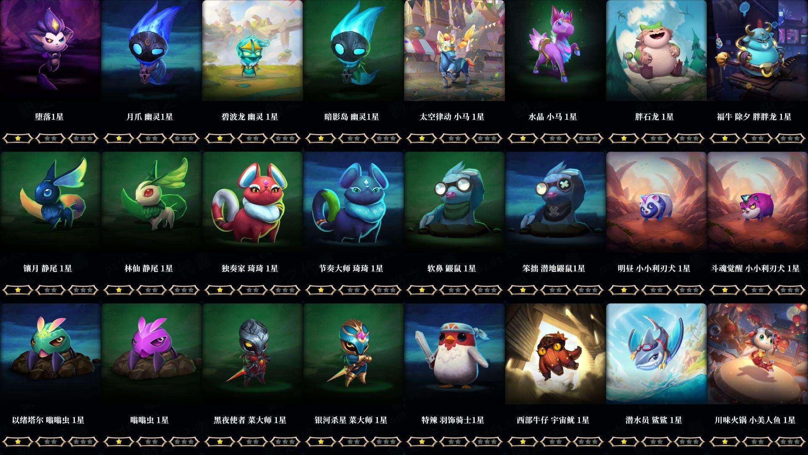Switch 水晶 小马 to the two-star badge
The image size is (808, 455).
(x=555, y=138)
